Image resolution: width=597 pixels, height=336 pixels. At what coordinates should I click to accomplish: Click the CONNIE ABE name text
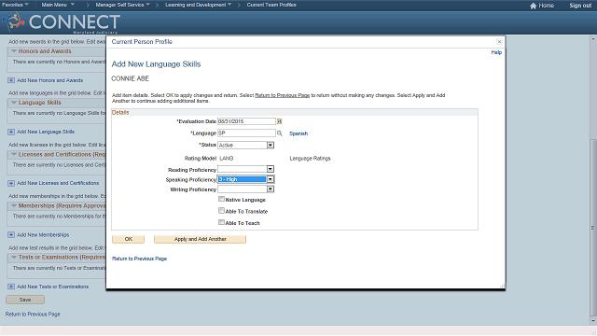point(131,78)
